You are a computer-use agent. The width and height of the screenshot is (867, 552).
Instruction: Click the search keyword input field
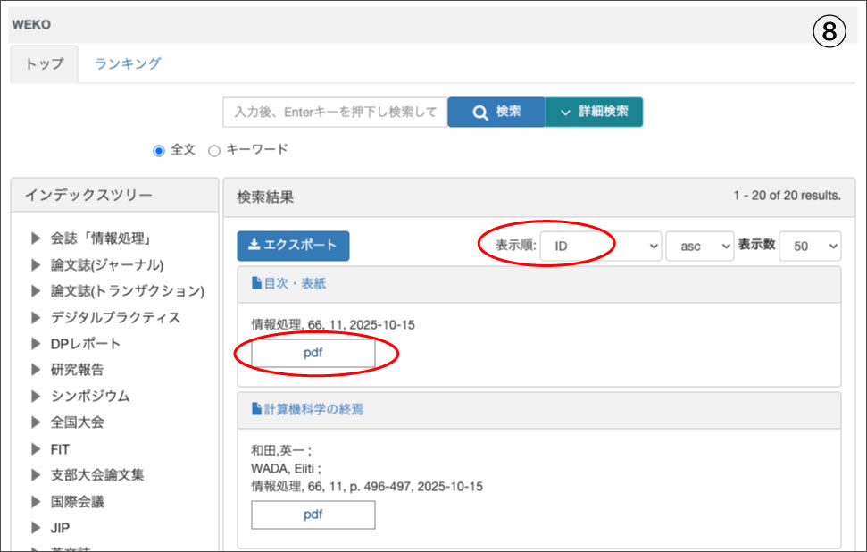tap(335, 113)
